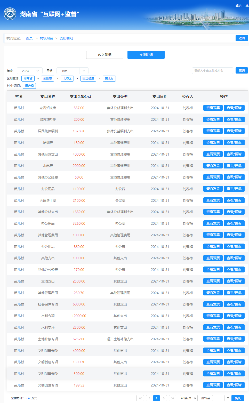Screen dimensions: 249x403
Task: Click the 5.49万元 total amount
Action: point(31,398)
